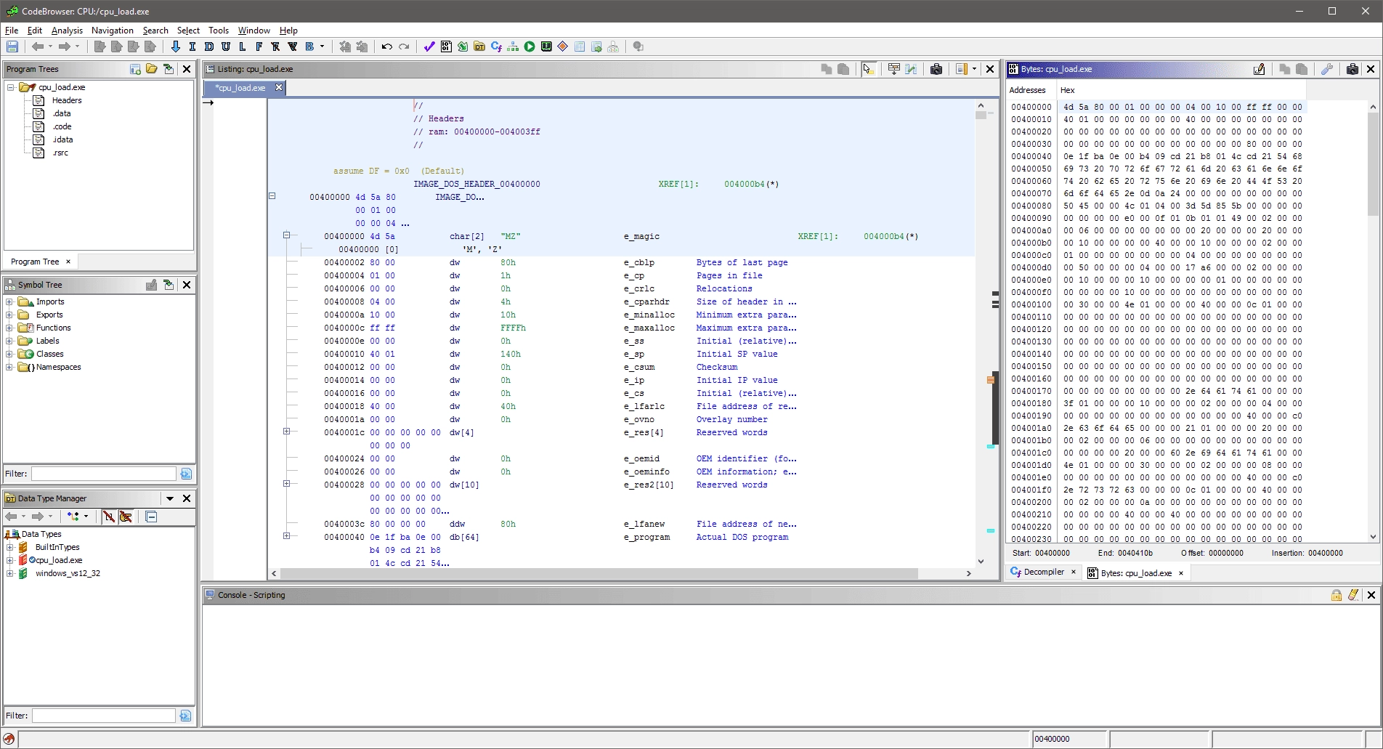Open program tree folder icon in Program Trees header
Image resolution: width=1383 pixels, height=749 pixels.
click(x=151, y=69)
